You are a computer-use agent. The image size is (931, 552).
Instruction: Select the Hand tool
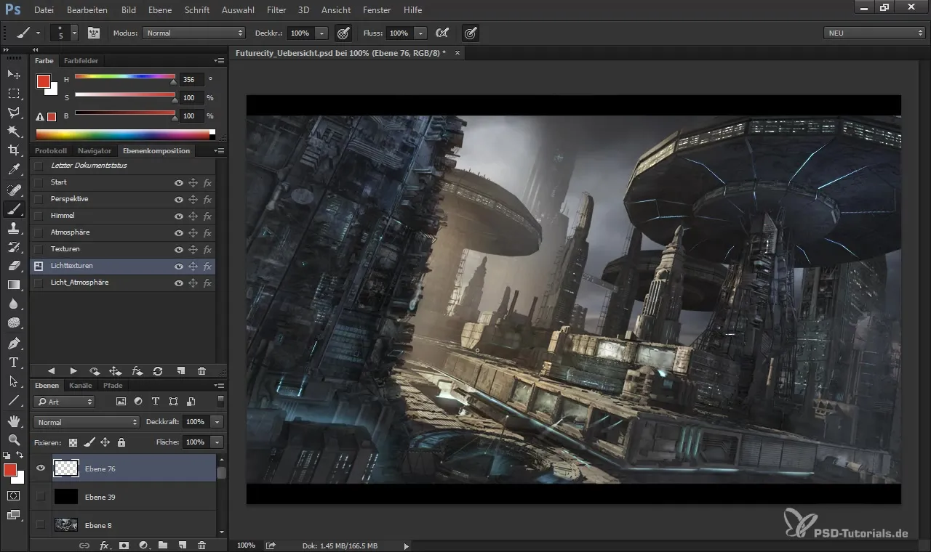click(x=14, y=421)
